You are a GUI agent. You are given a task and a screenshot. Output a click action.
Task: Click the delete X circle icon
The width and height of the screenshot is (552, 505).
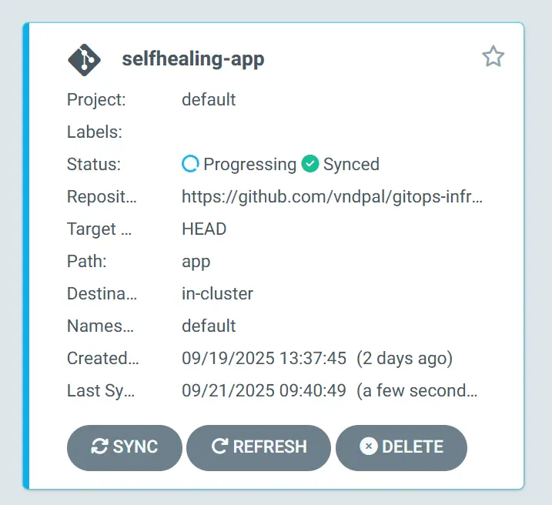tap(369, 446)
